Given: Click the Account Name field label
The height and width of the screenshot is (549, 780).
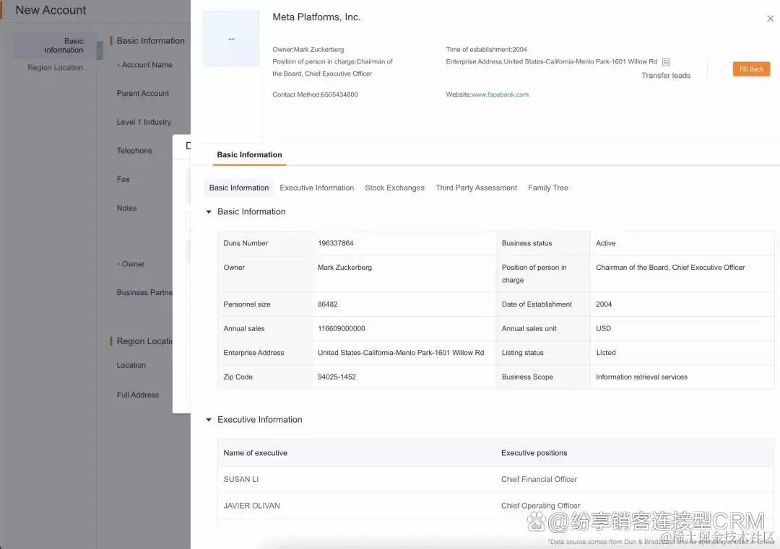Looking at the screenshot, I should tap(147, 65).
